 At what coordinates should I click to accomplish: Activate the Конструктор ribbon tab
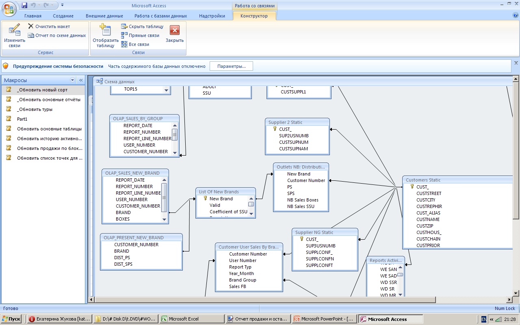pos(254,16)
